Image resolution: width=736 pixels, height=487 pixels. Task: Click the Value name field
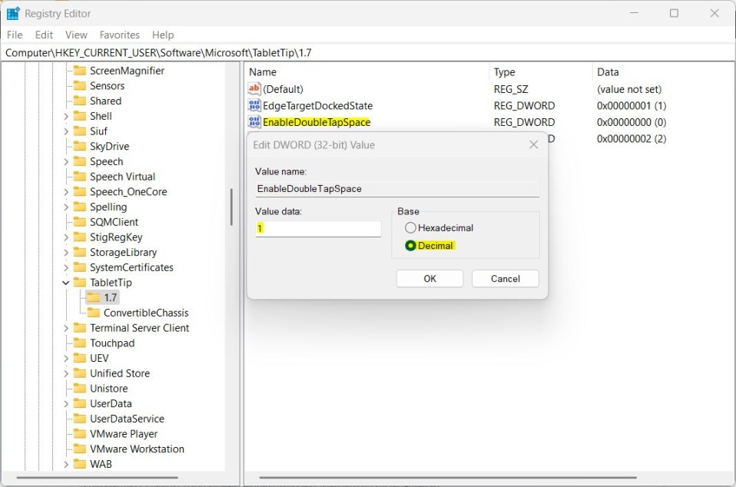397,189
